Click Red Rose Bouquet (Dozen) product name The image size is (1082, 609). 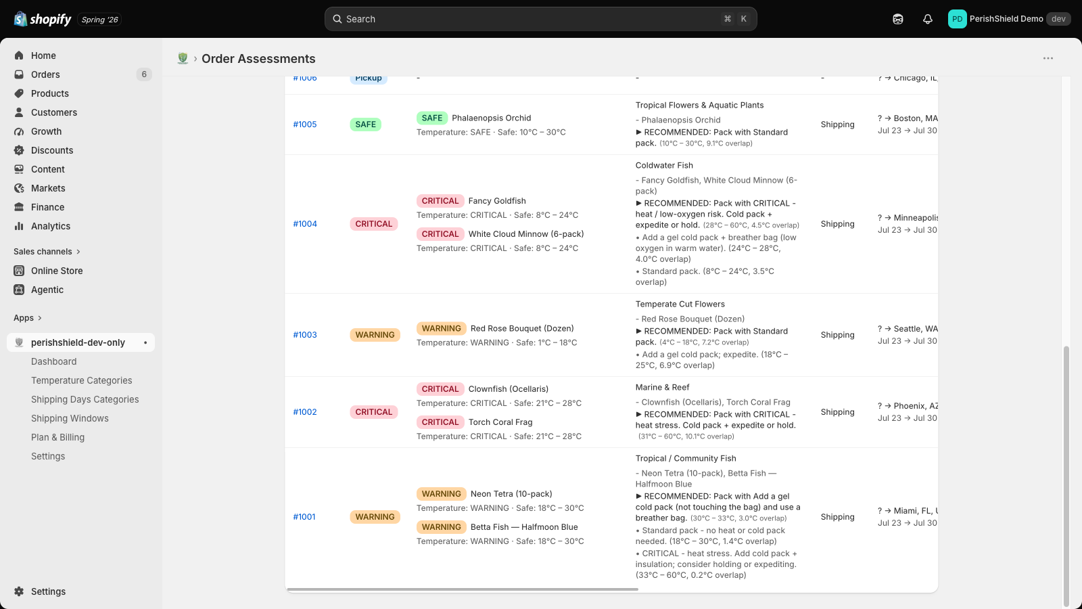pos(522,329)
